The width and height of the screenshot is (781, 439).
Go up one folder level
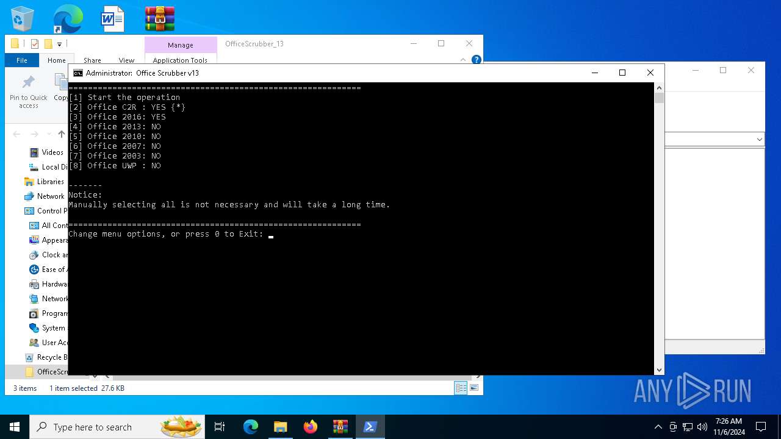click(x=62, y=134)
